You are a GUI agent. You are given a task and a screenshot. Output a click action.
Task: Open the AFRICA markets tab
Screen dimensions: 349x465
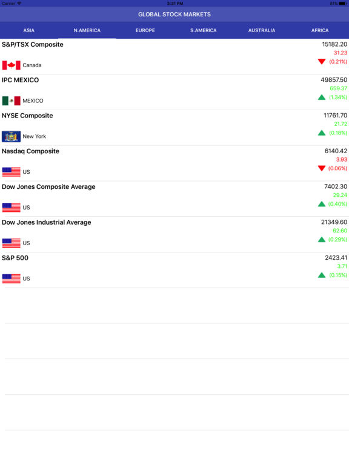pyautogui.click(x=320, y=30)
